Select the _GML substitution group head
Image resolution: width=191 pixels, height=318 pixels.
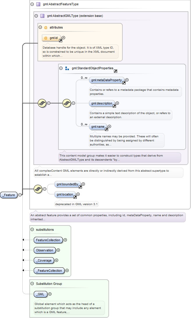coord(40,294)
